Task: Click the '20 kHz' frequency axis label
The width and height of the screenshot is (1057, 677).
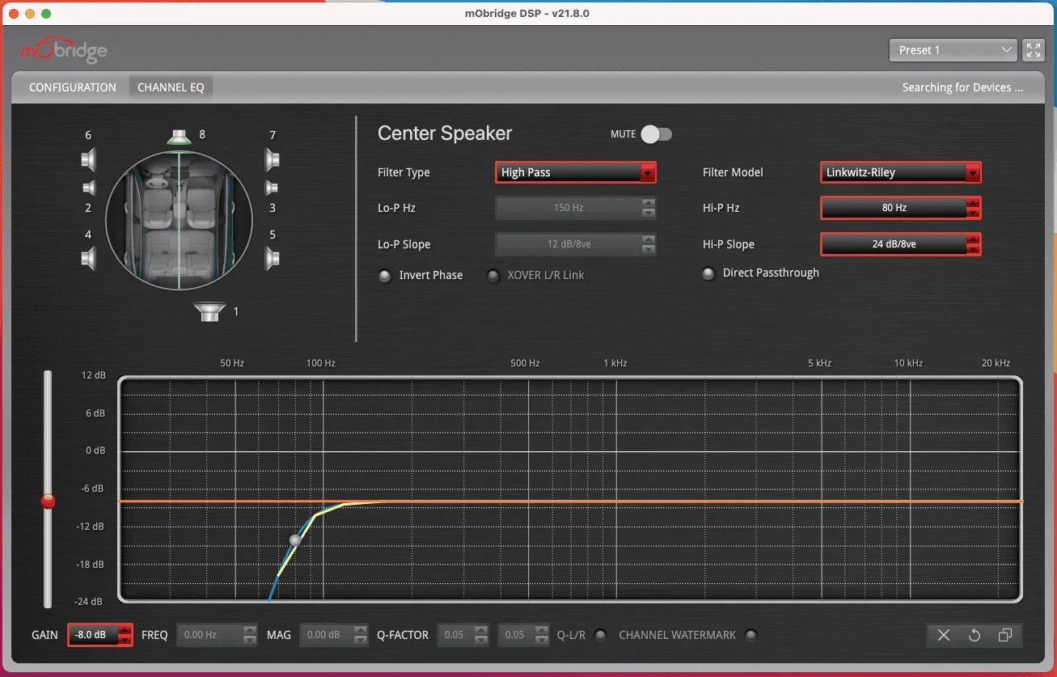Action: pyautogui.click(x=996, y=363)
